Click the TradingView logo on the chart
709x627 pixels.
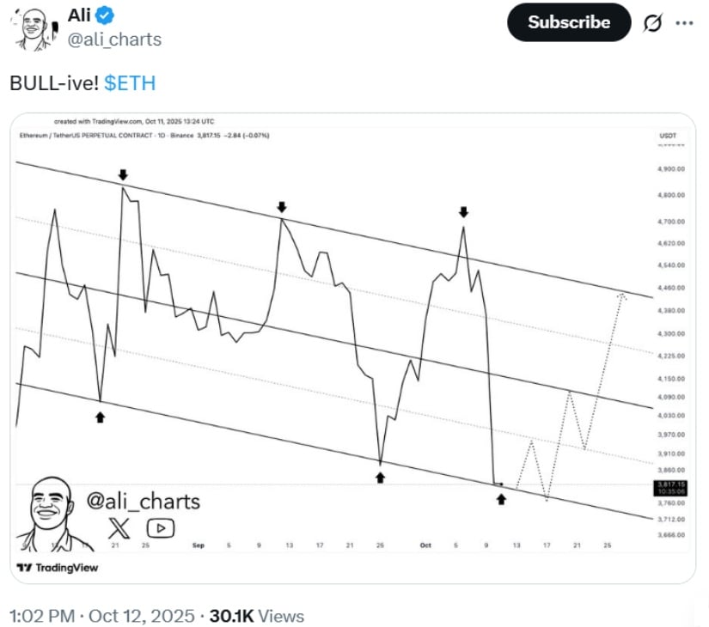point(58,567)
